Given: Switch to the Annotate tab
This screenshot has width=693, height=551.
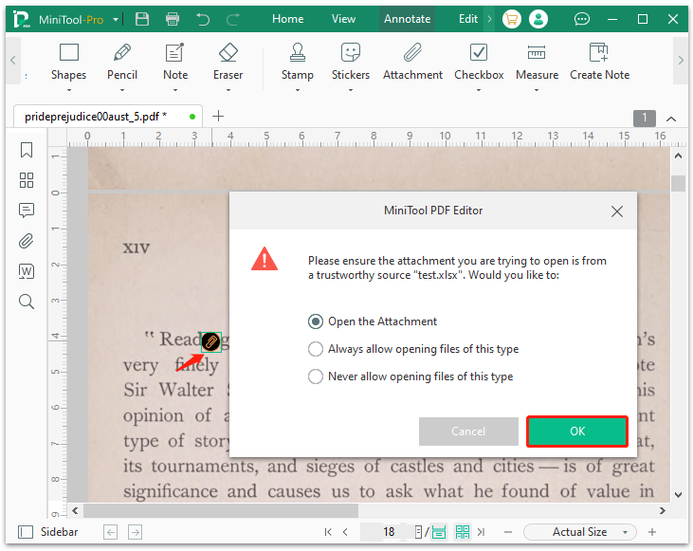Looking at the screenshot, I should click(x=407, y=19).
